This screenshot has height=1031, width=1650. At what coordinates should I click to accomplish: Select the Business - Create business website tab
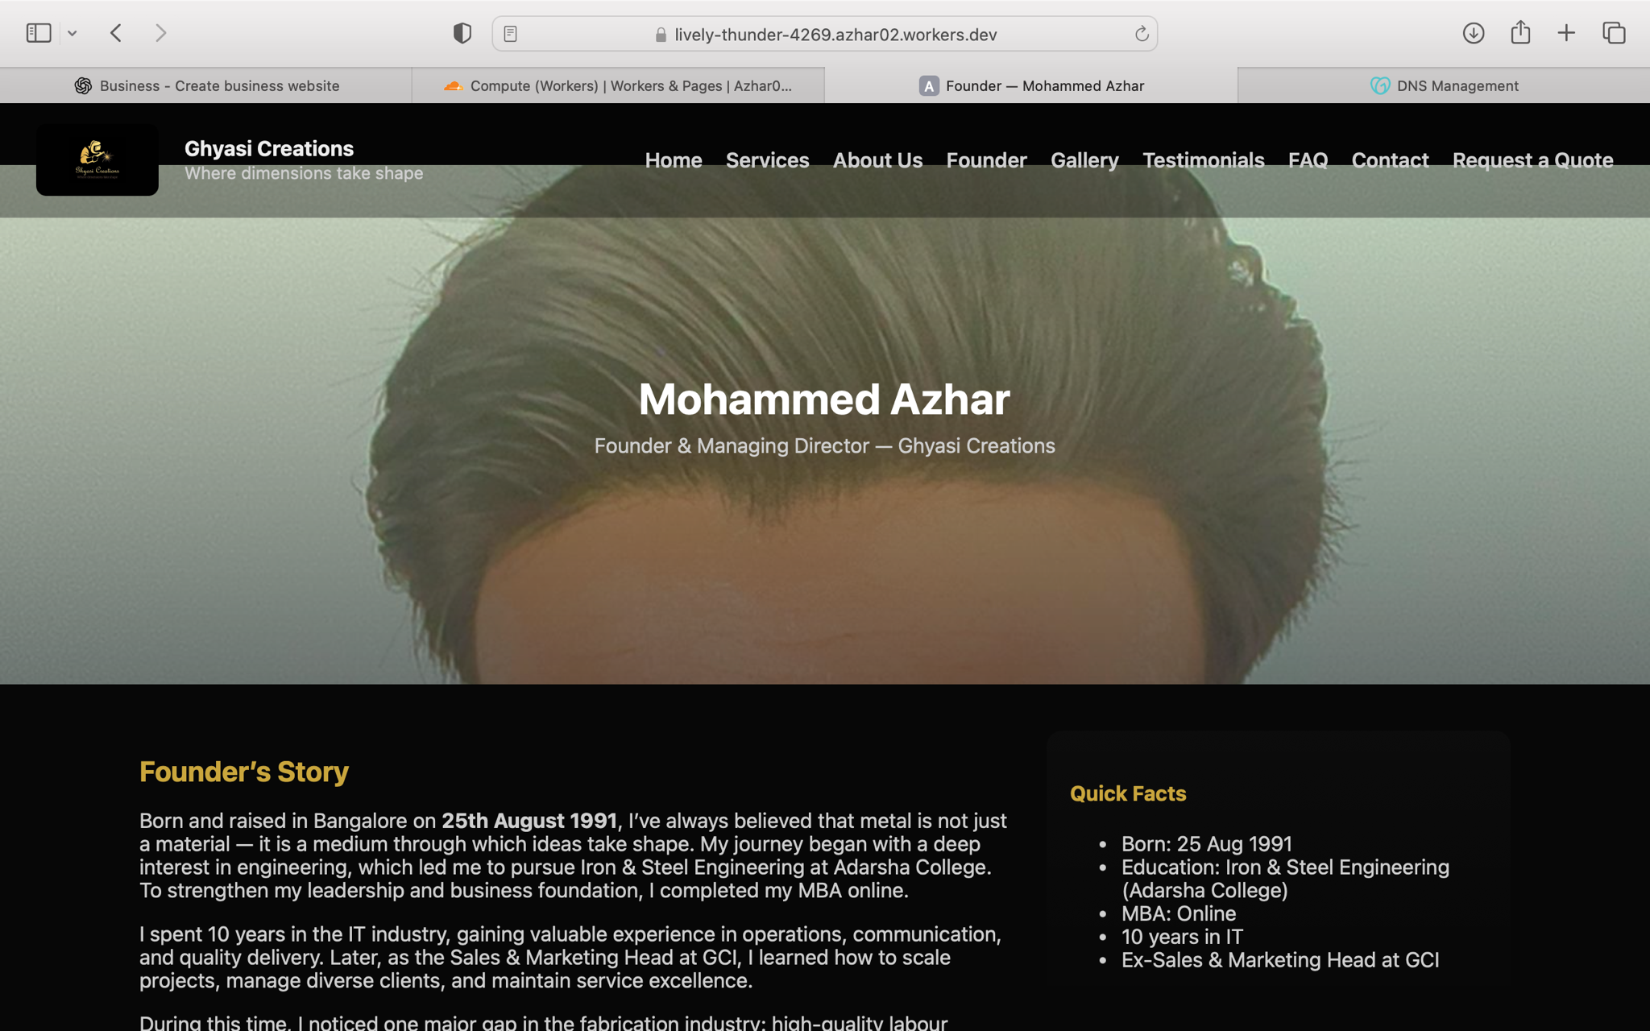[206, 85]
